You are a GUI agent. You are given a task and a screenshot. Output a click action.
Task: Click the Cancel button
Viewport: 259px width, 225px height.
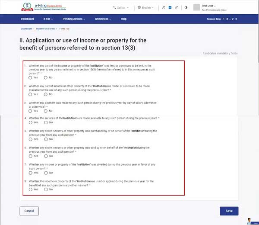29,211
